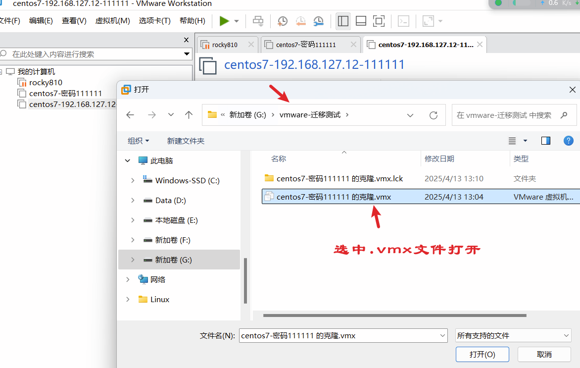
Task: Click 新加卷 (G:) in the address bar
Action: coord(247,115)
